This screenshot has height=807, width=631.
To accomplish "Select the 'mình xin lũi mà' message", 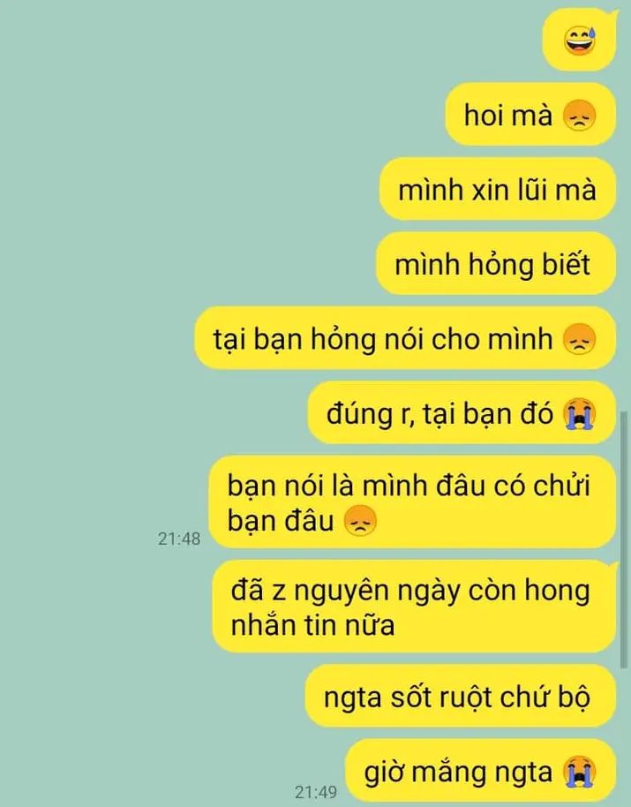I will [x=498, y=189].
